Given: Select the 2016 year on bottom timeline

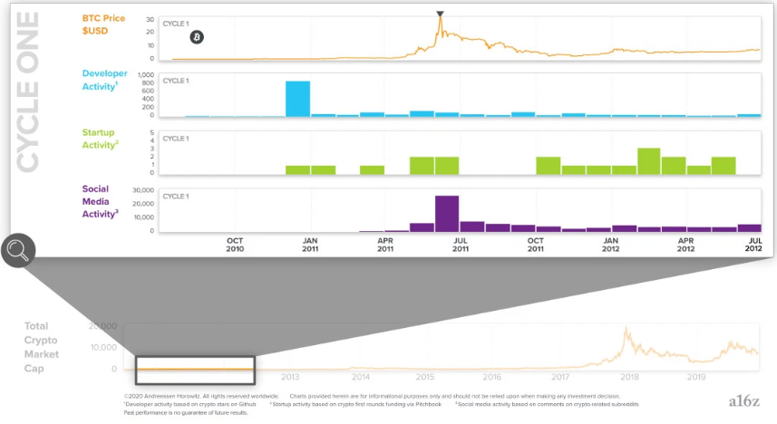Looking at the screenshot, I should click(x=491, y=376).
